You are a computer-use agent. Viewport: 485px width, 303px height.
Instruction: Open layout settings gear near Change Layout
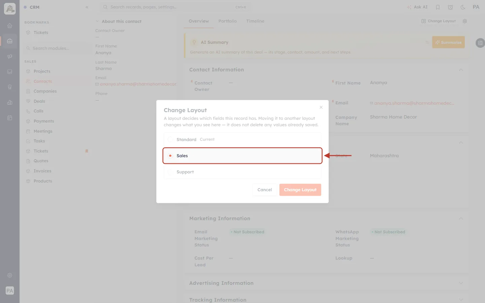click(465, 21)
